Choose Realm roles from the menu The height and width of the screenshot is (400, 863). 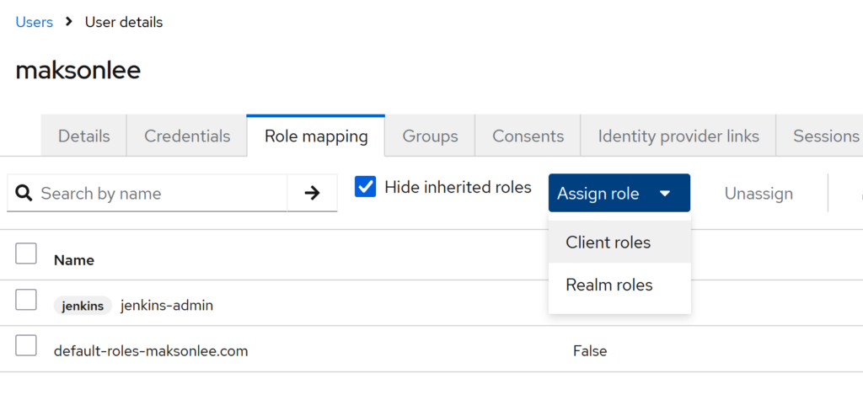pos(608,285)
